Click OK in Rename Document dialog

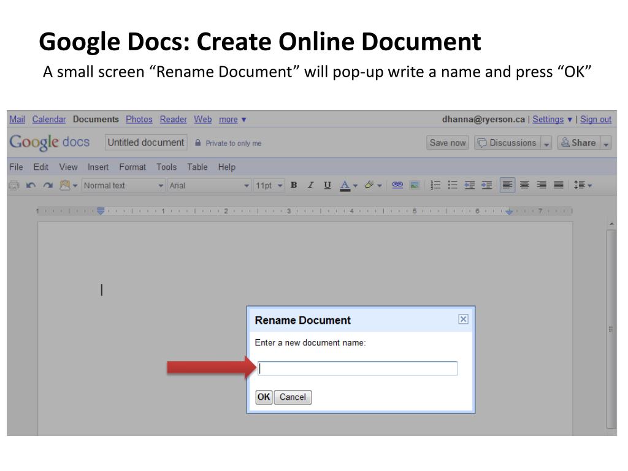click(x=264, y=397)
